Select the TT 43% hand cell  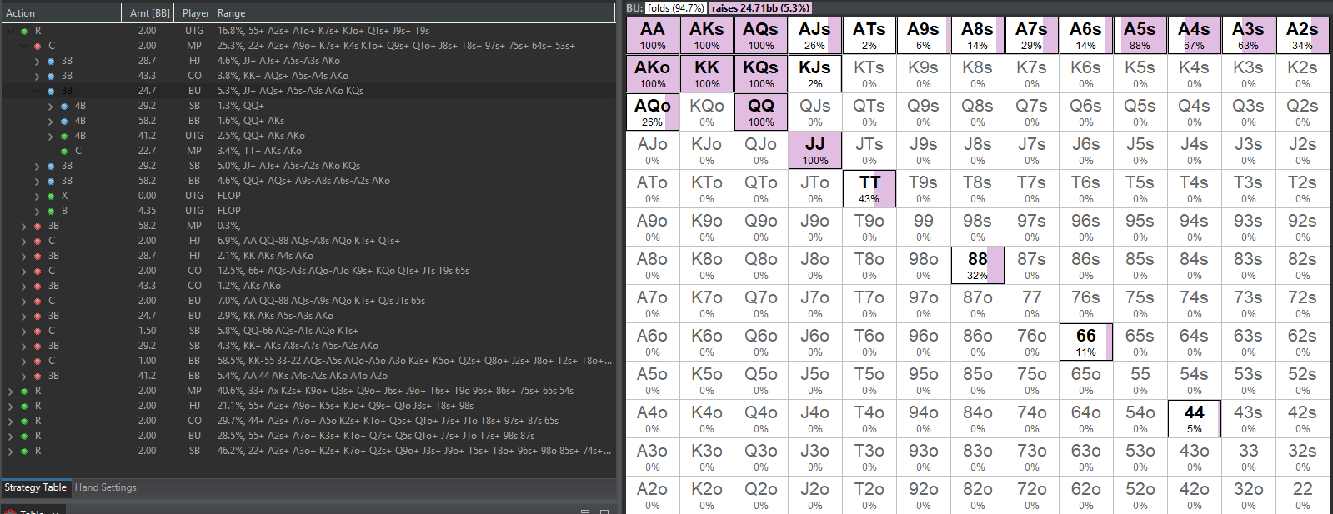click(x=869, y=189)
